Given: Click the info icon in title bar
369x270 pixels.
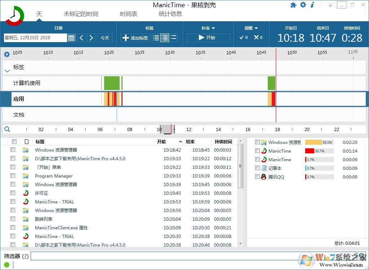Looking at the screenshot, I should [x=312, y=5].
